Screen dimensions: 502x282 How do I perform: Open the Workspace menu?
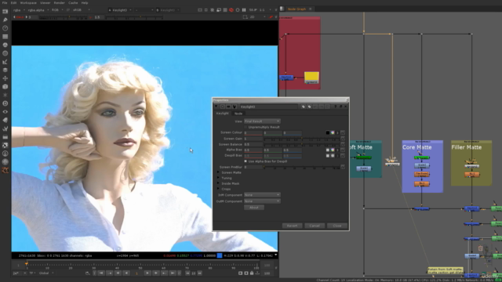coord(28,2)
